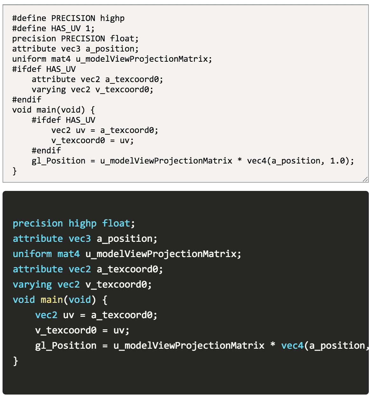Click 'gl_Position' line in the source textarea
The width and height of the screenshot is (372, 399).
(193, 161)
